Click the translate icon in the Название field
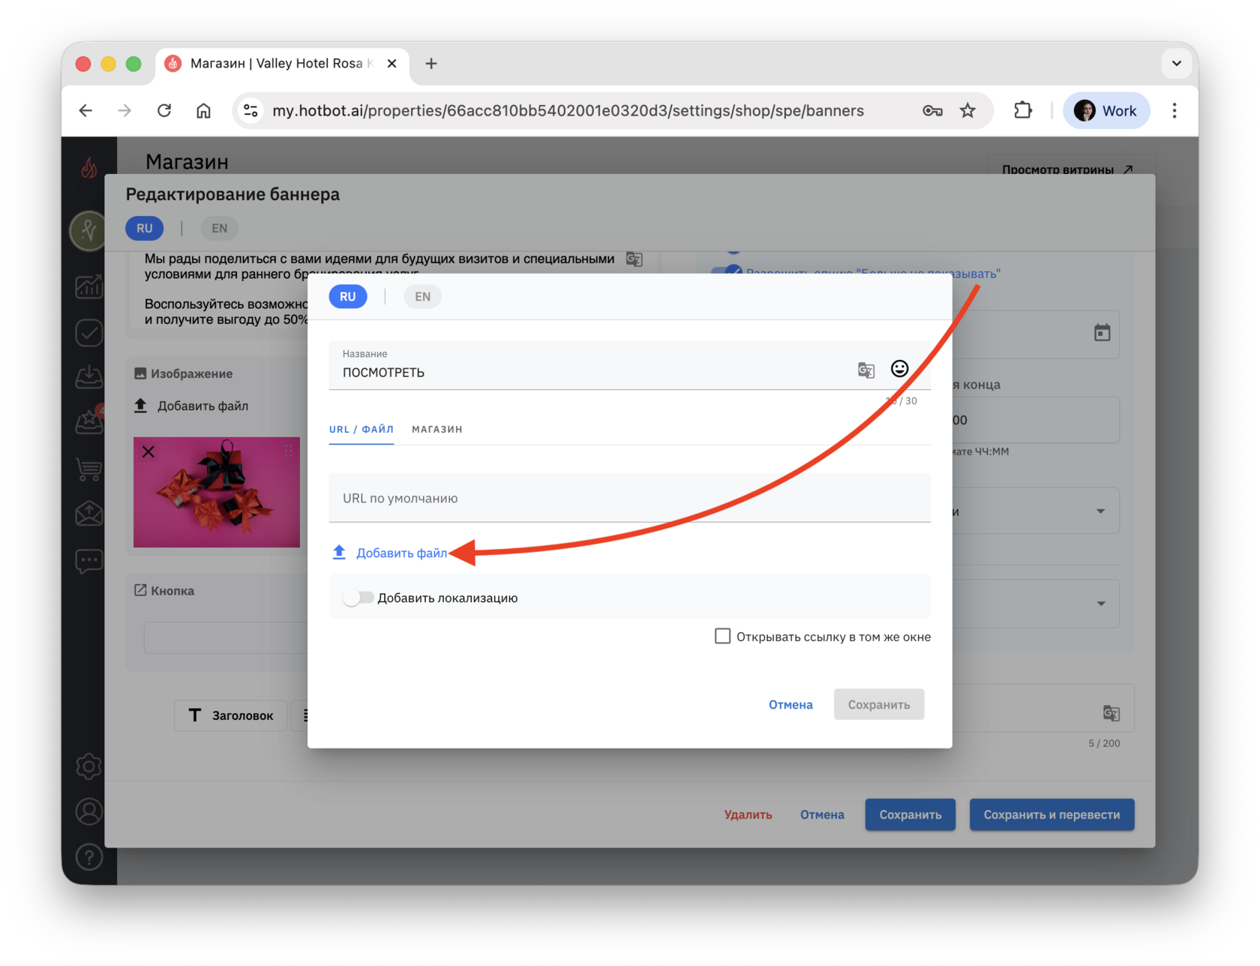1260x966 pixels. tap(866, 370)
